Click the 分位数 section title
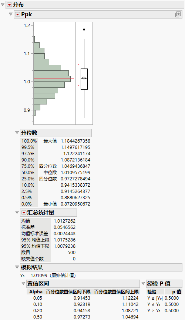The height and width of the screenshot is (320, 185). tap(29, 133)
